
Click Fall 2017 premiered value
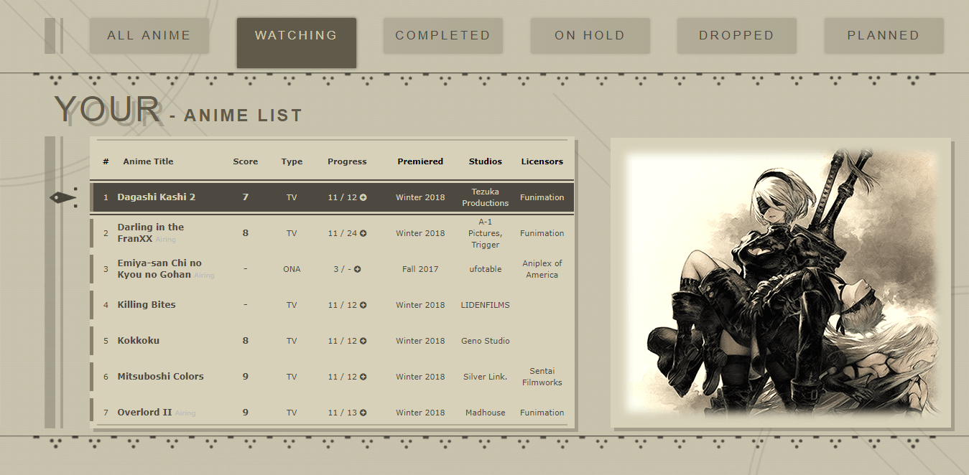[420, 269]
